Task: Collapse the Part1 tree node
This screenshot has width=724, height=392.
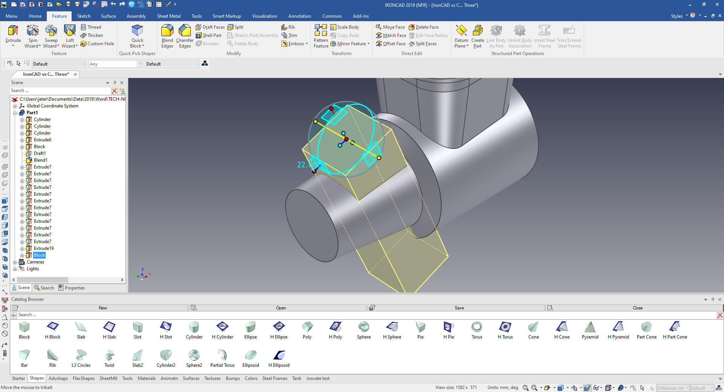Action: [15, 113]
